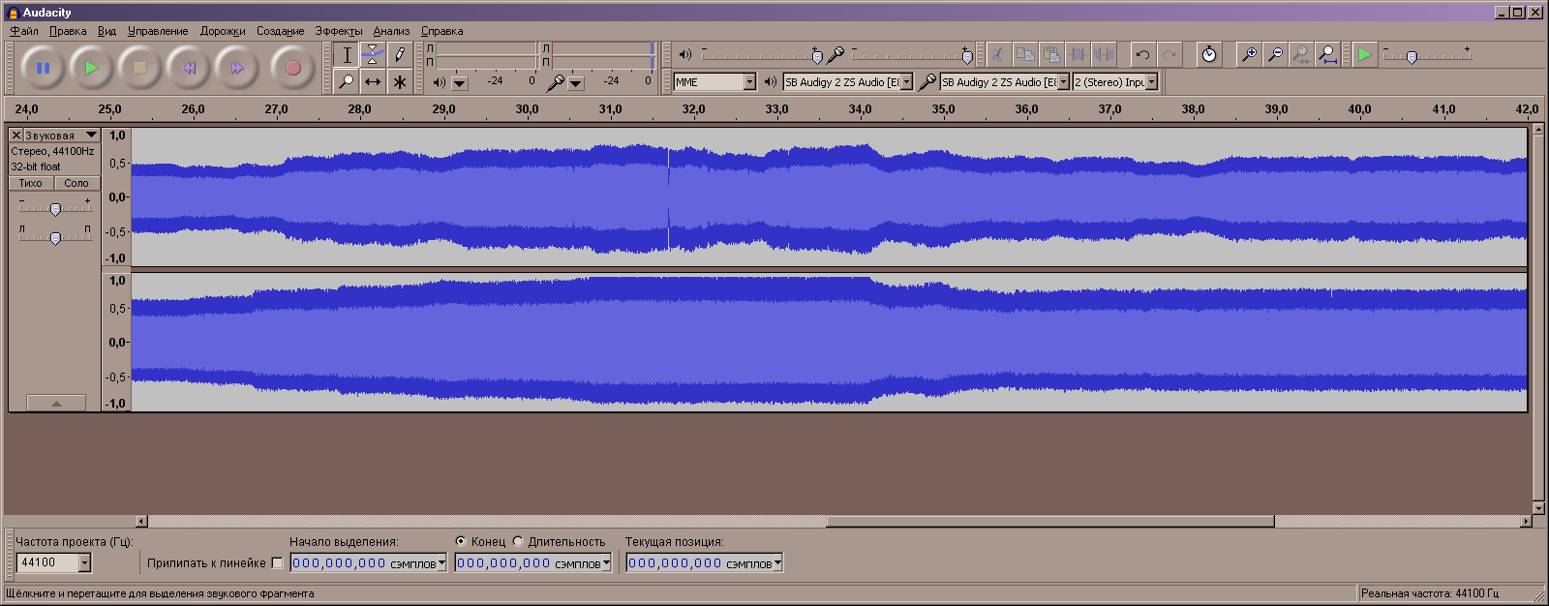Click the 'Соло' button on the track
This screenshot has height=606, width=1549.
(76, 183)
